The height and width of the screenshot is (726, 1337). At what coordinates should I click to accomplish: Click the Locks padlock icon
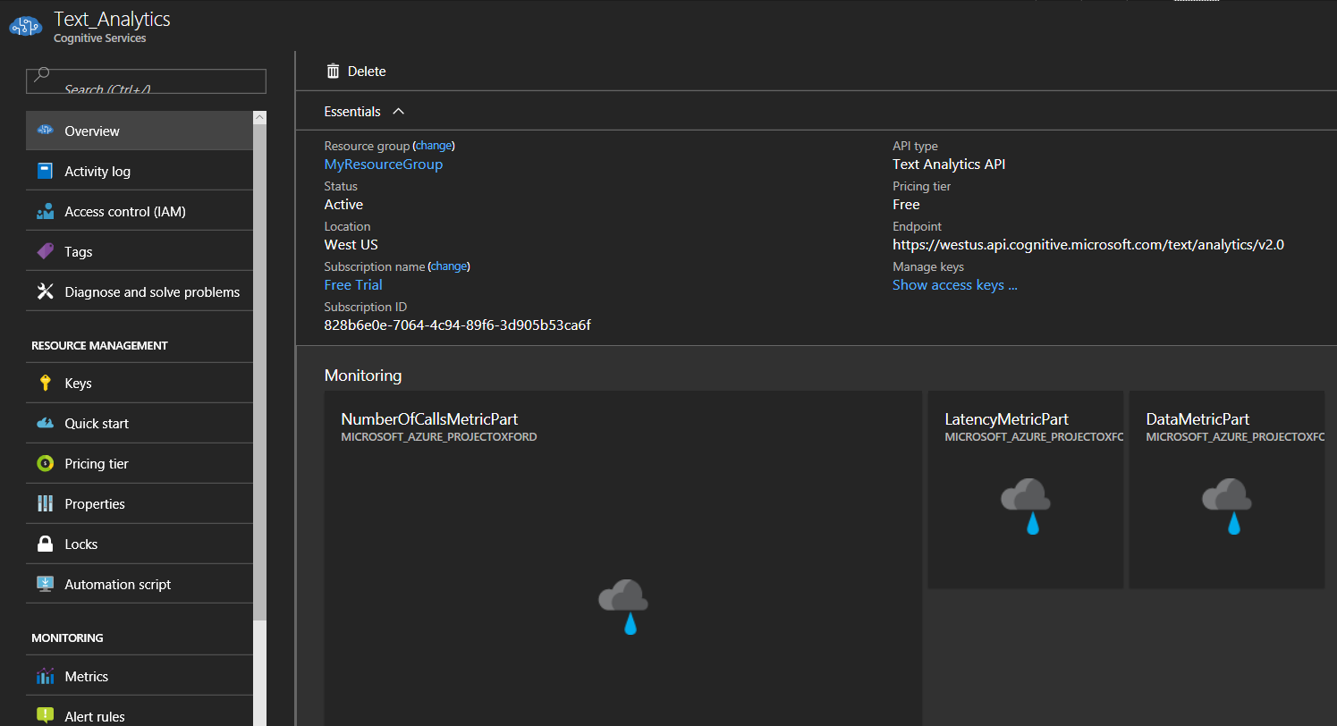45,544
